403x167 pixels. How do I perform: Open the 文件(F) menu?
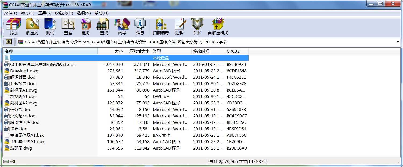click(x=11, y=13)
